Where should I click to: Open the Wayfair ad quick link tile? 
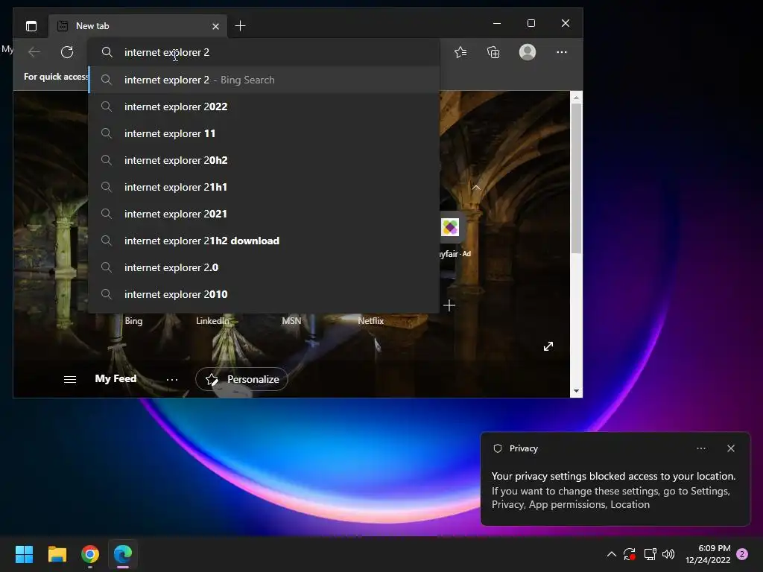pos(450,227)
